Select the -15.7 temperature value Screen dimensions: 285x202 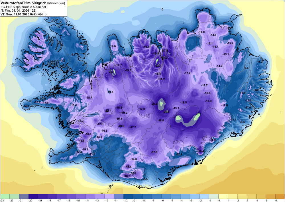coord(89,97)
